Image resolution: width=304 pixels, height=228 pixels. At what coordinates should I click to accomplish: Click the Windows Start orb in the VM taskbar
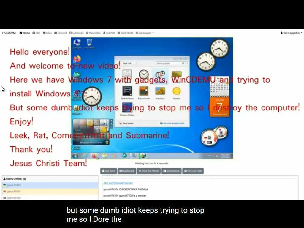pyautogui.click(x=75, y=156)
